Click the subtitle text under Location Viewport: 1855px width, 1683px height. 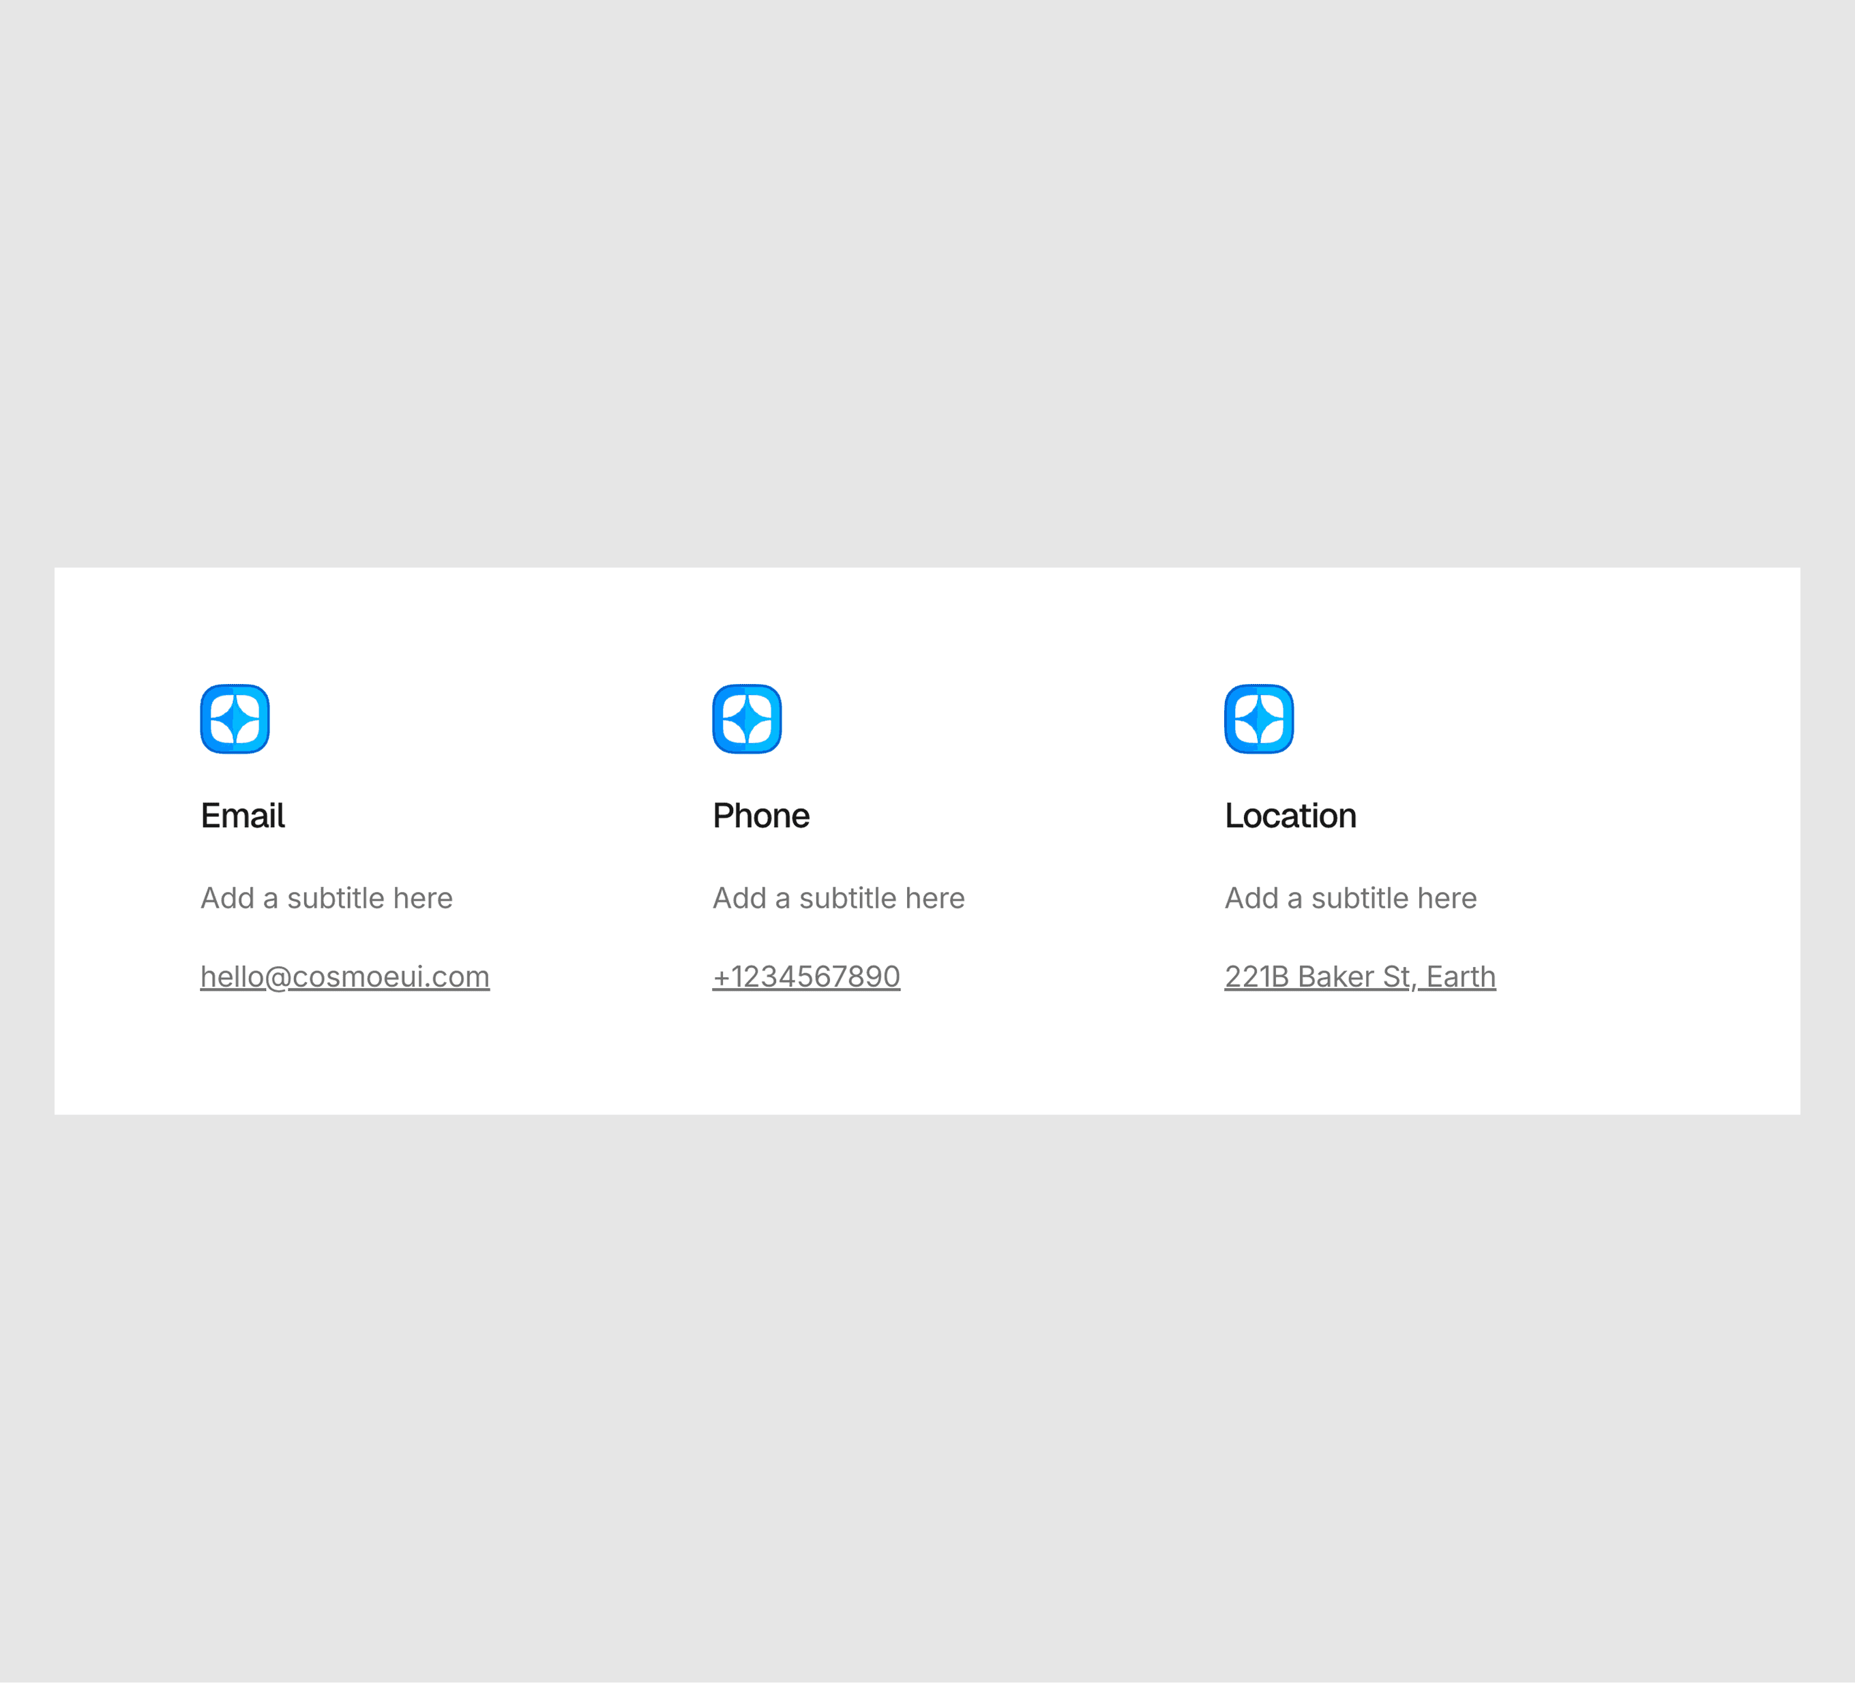(1350, 898)
